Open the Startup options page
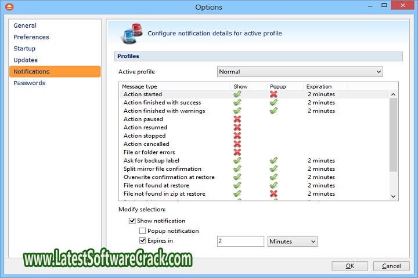The height and width of the screenshot is (278, 418). point(24,49)
